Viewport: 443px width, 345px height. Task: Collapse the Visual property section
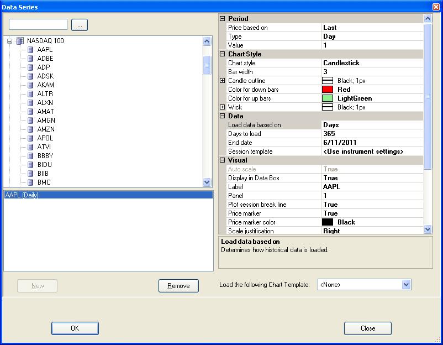(223, 160)
